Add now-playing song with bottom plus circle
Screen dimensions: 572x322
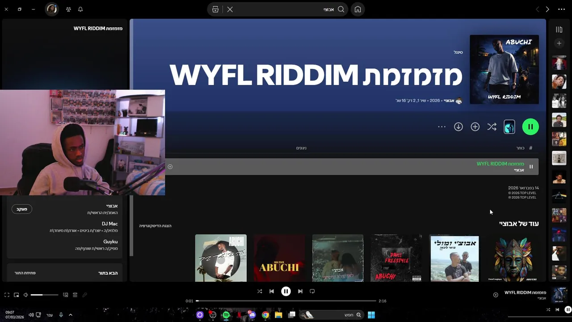point(496,295)
